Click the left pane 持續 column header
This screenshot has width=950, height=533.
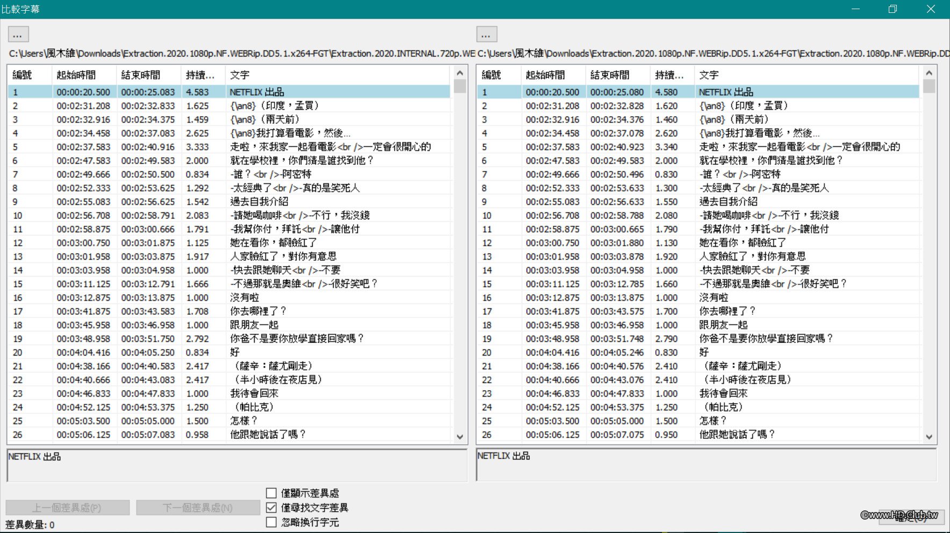point(203,75)
